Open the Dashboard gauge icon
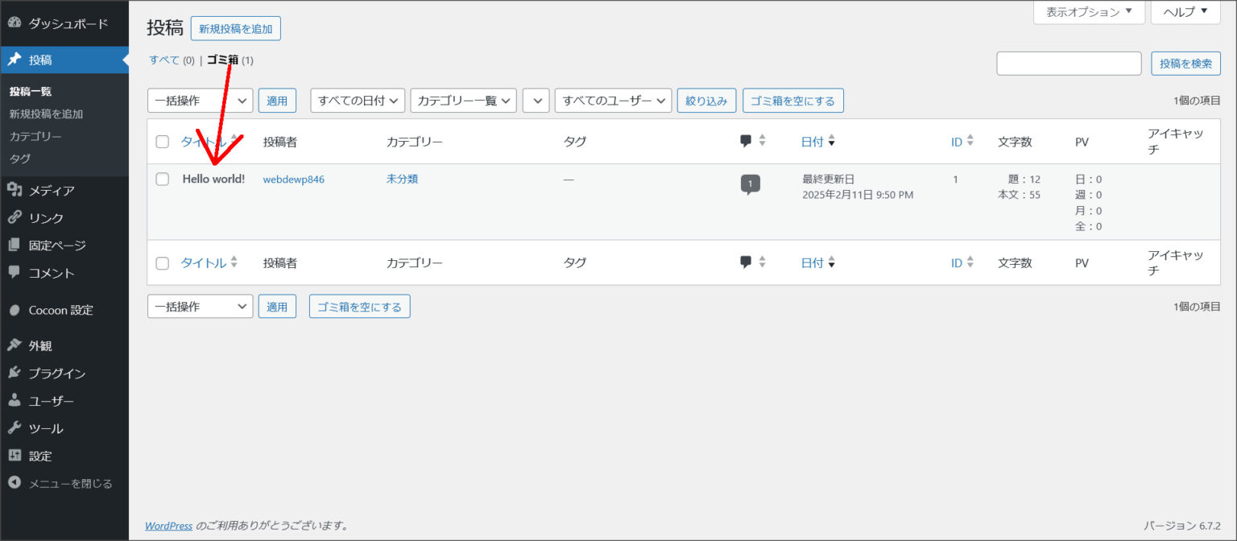The height and width of the screenshot is (541, 1237). 14,23
